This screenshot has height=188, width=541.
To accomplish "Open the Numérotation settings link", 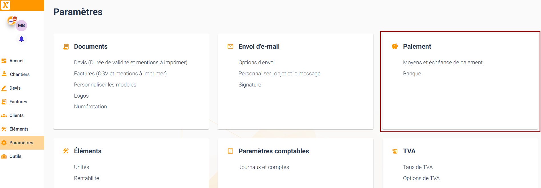I will (x=90, y=107).
